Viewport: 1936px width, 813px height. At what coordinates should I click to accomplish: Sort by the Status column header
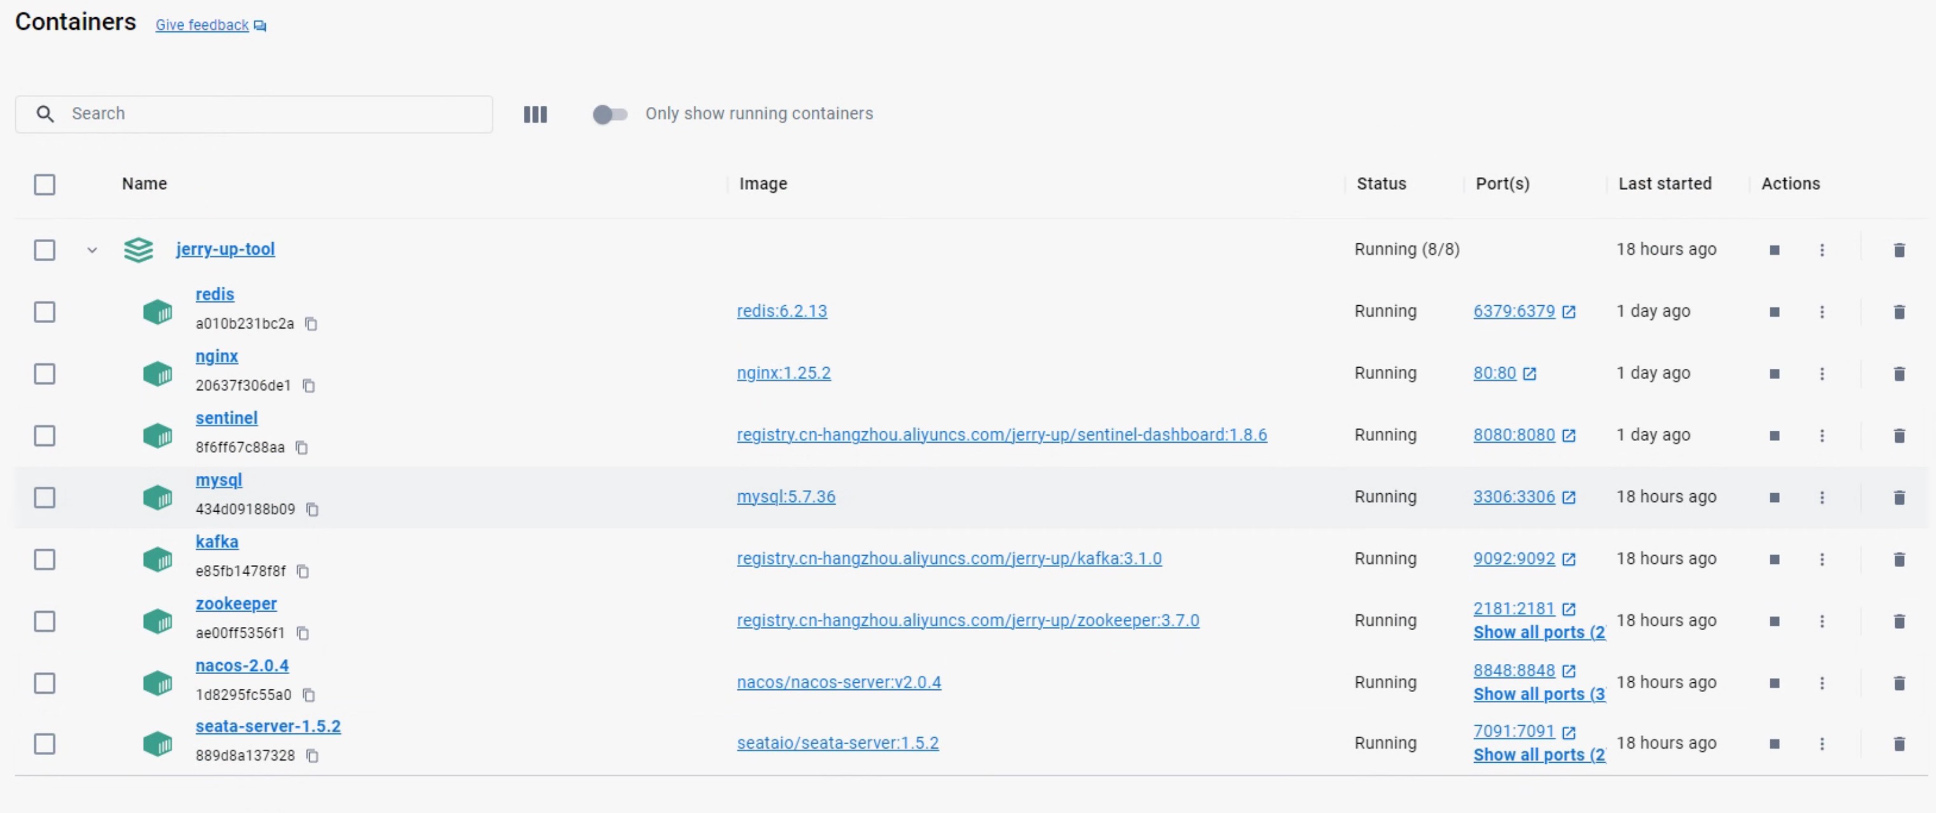click(1380, 183)
